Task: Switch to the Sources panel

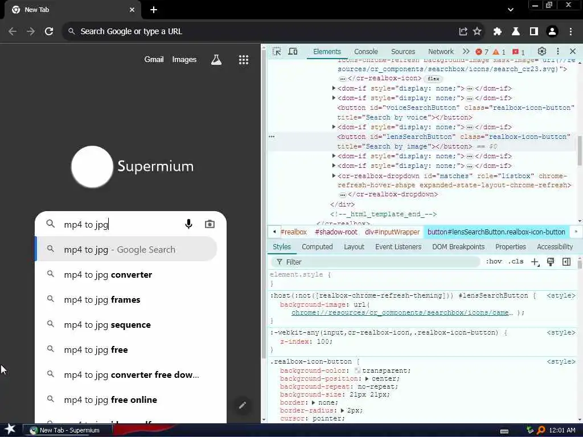Action: (x=403, y=52)
